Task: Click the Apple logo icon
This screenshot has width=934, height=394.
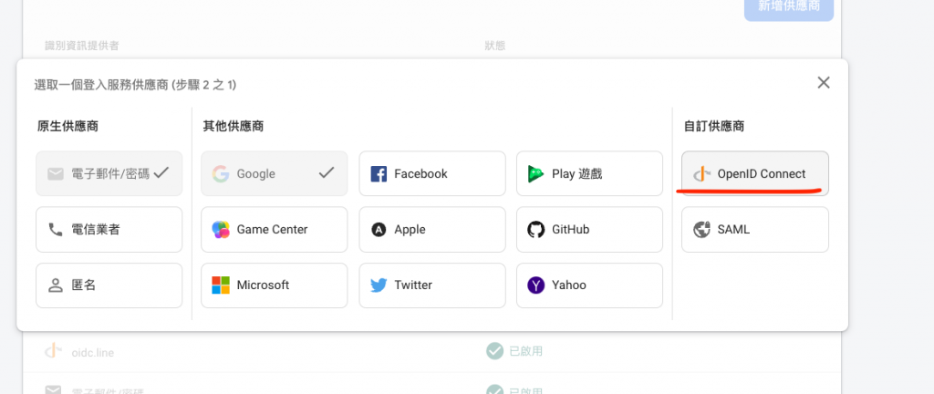Action: pos(379,229)
